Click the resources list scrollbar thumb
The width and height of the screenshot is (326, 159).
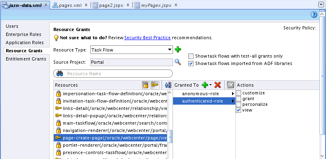coord(170,137)
